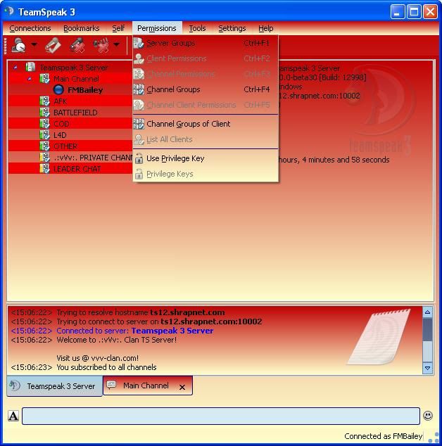Open the Settings menu
Viewport: 442px width, 446px height.
click(x=232, y=28)
